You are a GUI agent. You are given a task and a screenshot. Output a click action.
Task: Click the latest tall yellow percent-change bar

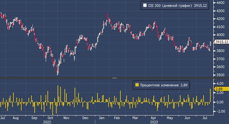pos(210,96)
